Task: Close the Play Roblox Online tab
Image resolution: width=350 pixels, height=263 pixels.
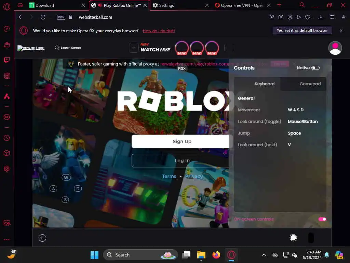Action: click(145, 5)
